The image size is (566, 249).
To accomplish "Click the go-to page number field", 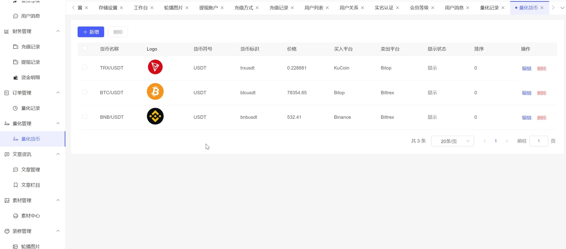I will tap(539, 141).
